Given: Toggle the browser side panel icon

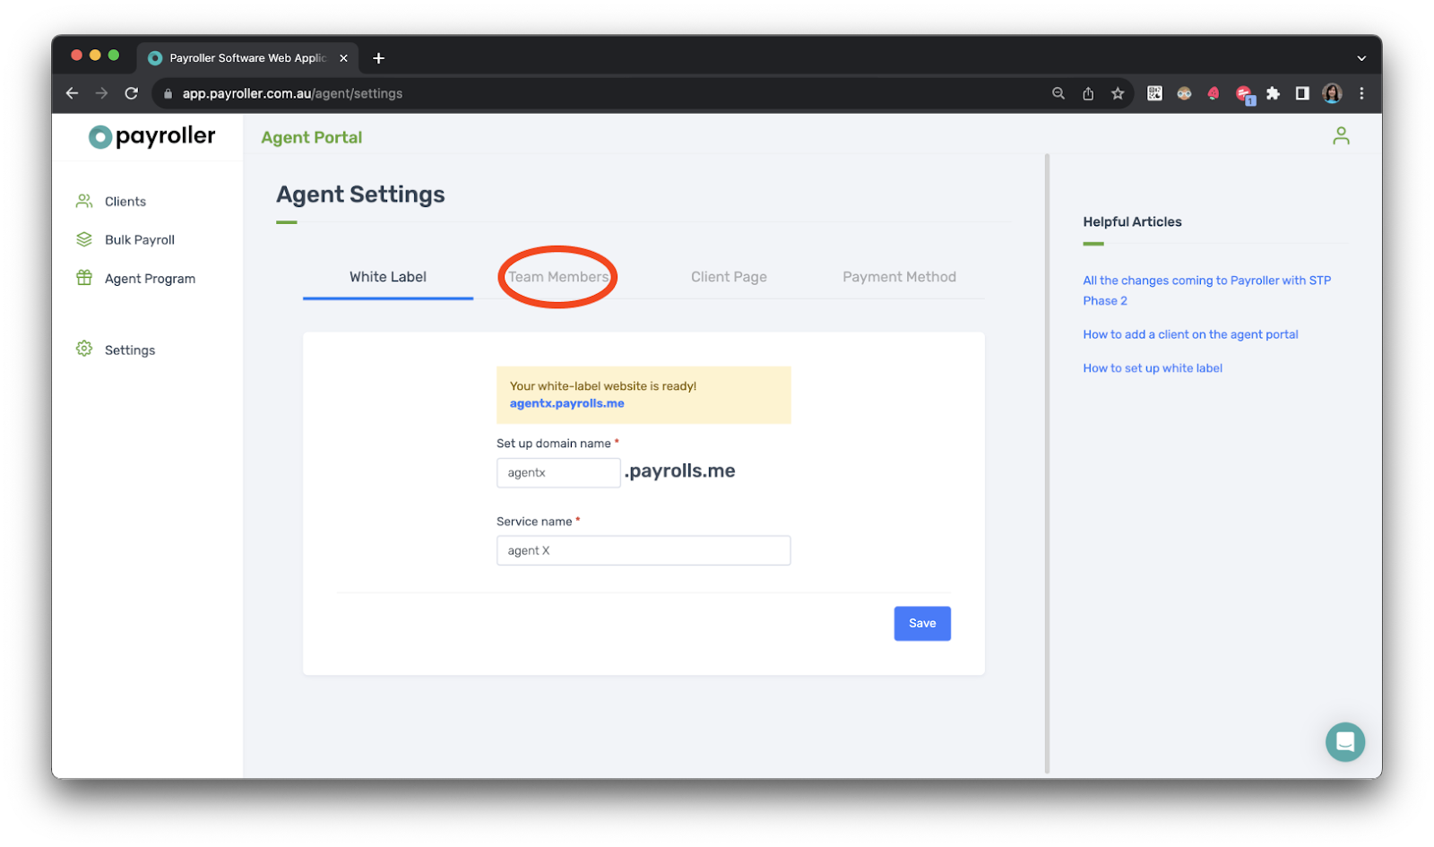Looking at the screenshot, I should 1302,93.
